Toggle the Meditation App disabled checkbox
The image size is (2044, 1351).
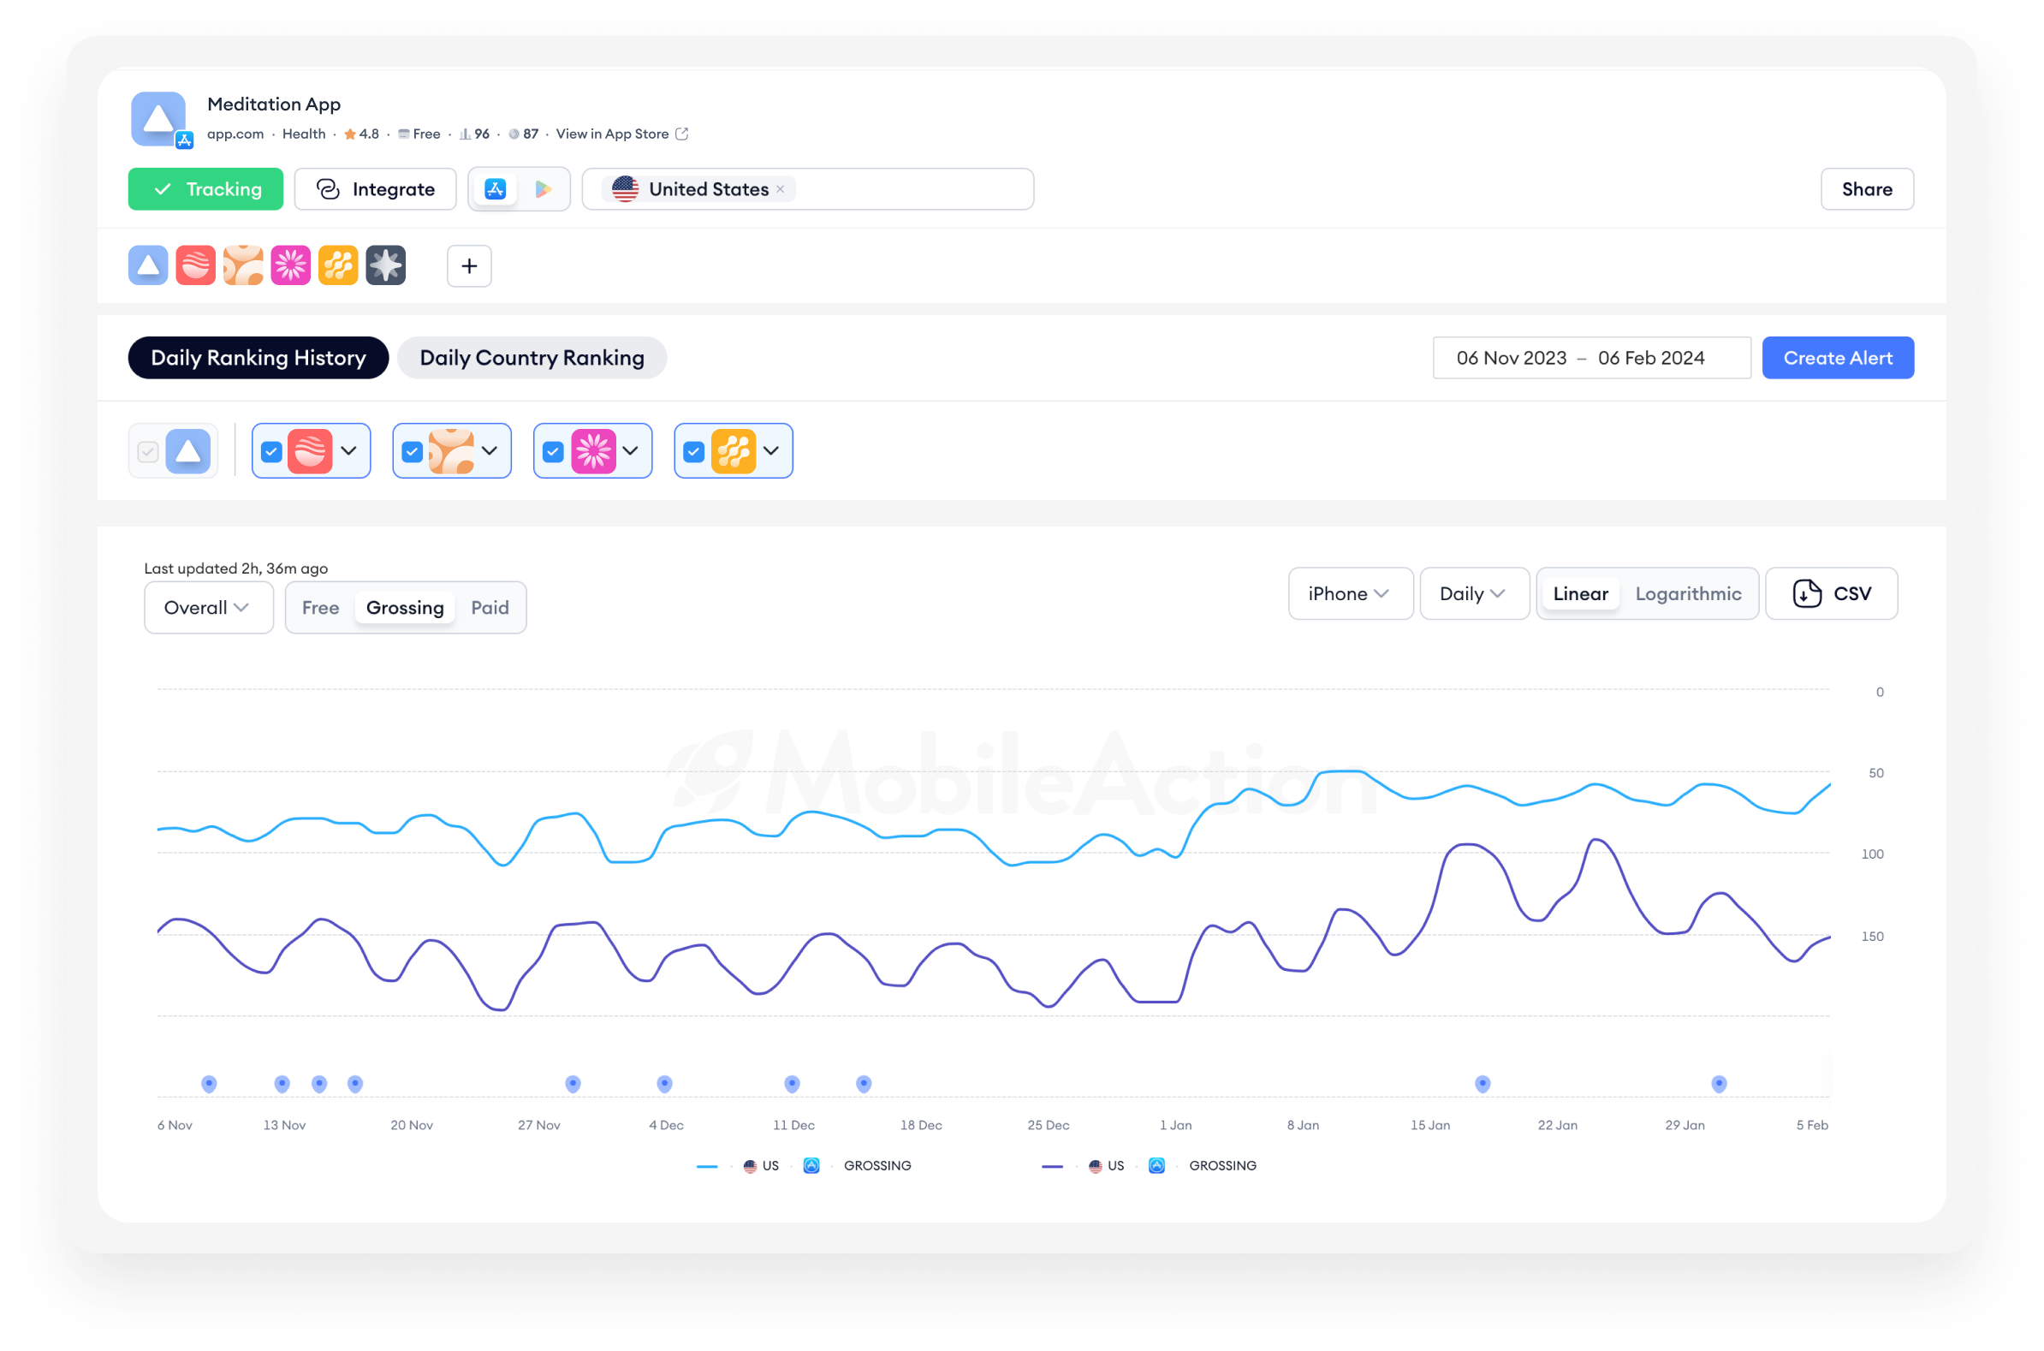(148, 451)
